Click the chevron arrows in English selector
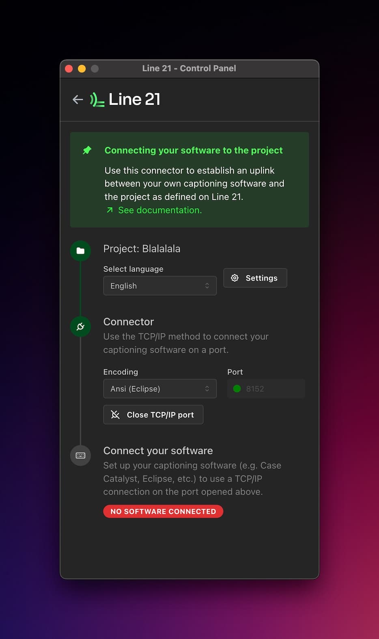Screen dimensions: 379x639 tap(207, 286)
